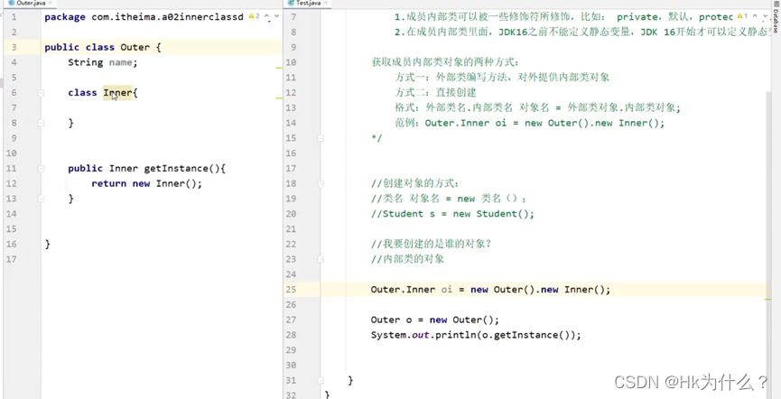Click the highlighted Inner class name

[x=117, y=93]
